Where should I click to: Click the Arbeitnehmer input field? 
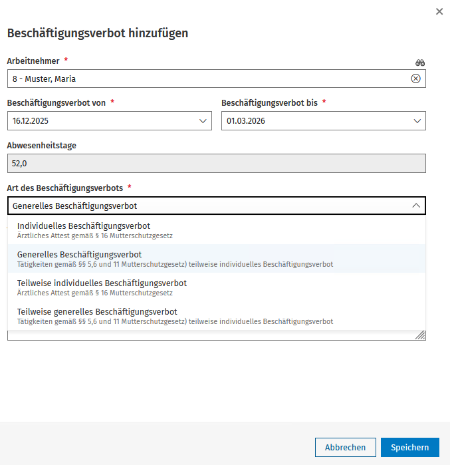click(217, 78)
